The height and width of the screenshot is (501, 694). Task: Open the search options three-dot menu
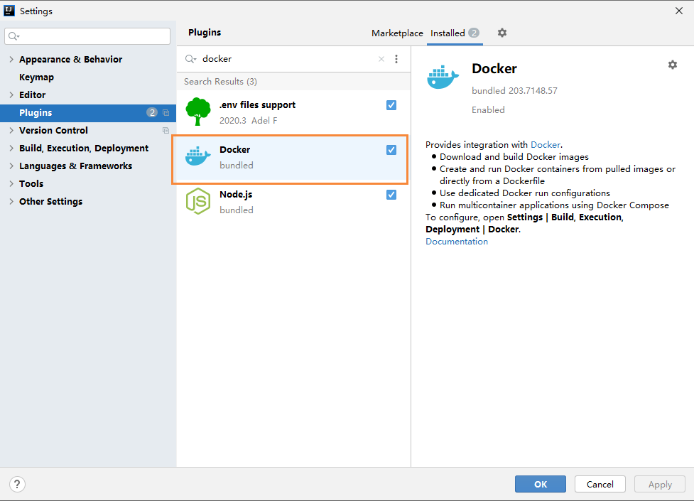click(396, 59)
